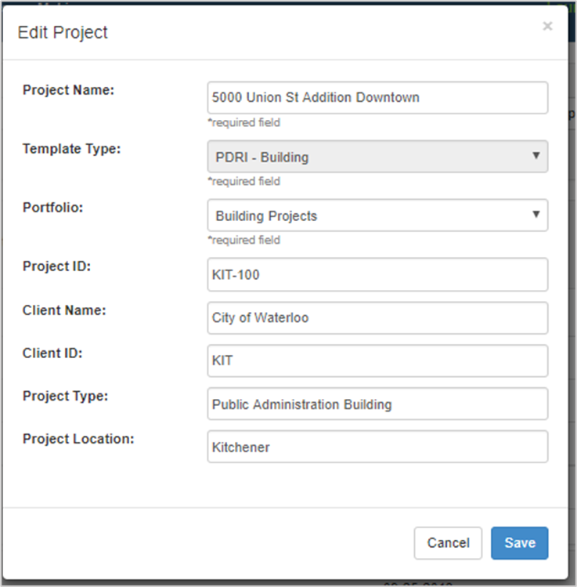Click the Project Name text field
The height and width of the screenshot is (587, 577).
tap(377, 98)
